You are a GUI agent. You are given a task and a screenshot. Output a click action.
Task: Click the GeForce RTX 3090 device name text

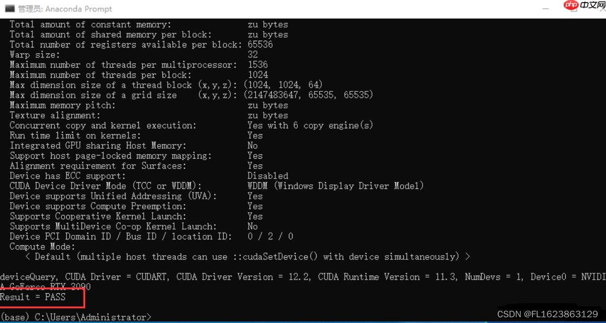tap(45, 286)
